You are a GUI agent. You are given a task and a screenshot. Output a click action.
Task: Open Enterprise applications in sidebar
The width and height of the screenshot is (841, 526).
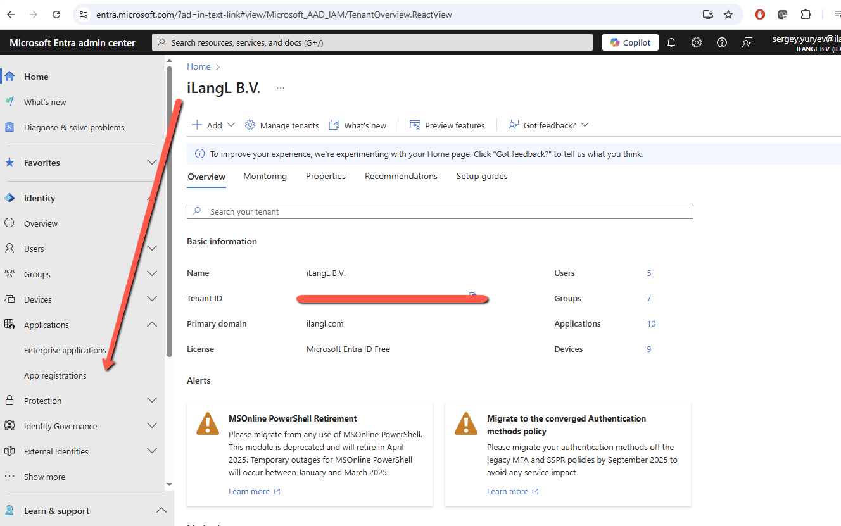click(65, 350)
